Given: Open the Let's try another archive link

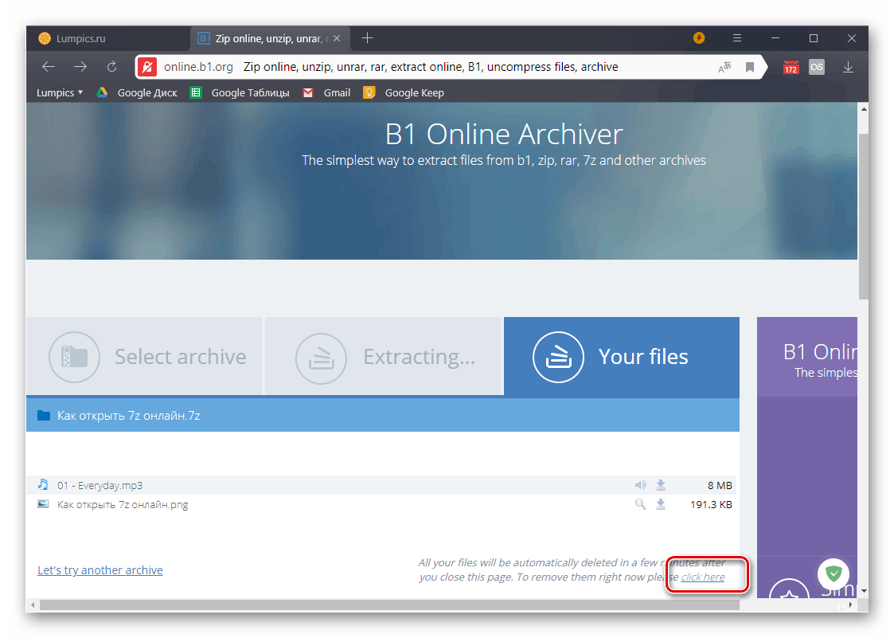Looking at the screenshot, I should (100, 570).
